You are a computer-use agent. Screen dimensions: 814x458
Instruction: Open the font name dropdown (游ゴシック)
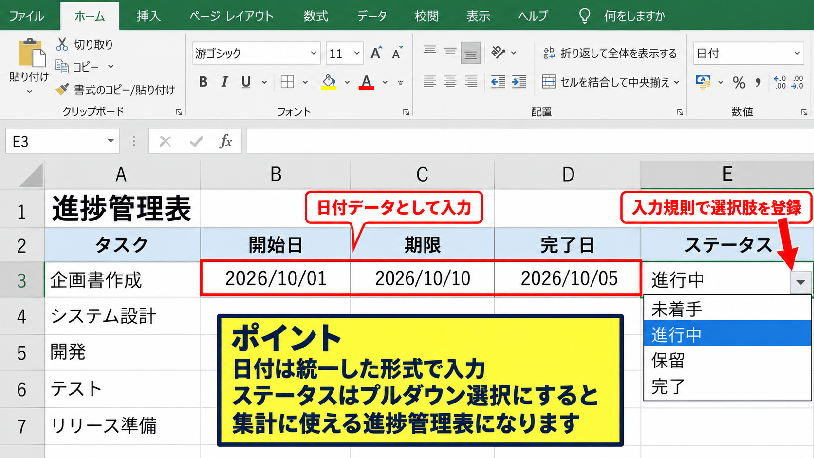coord(314,53)
